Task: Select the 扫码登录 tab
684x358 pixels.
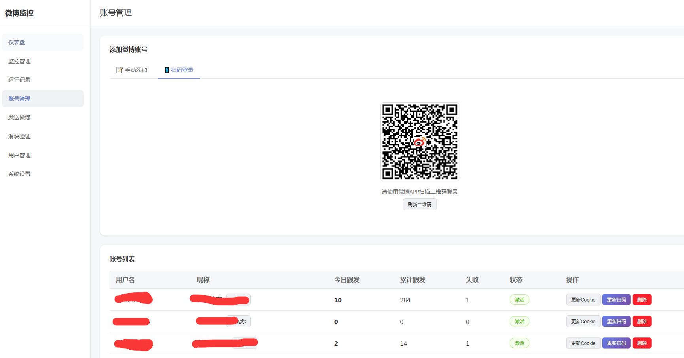Action: click(x=179, y=70)
